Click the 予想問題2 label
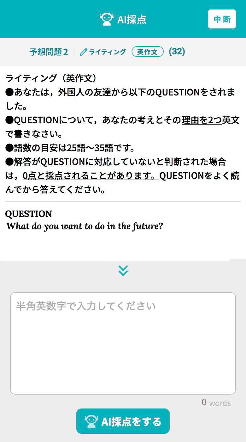This screenshot has height=442, width=246. click(x=49, y=52)
